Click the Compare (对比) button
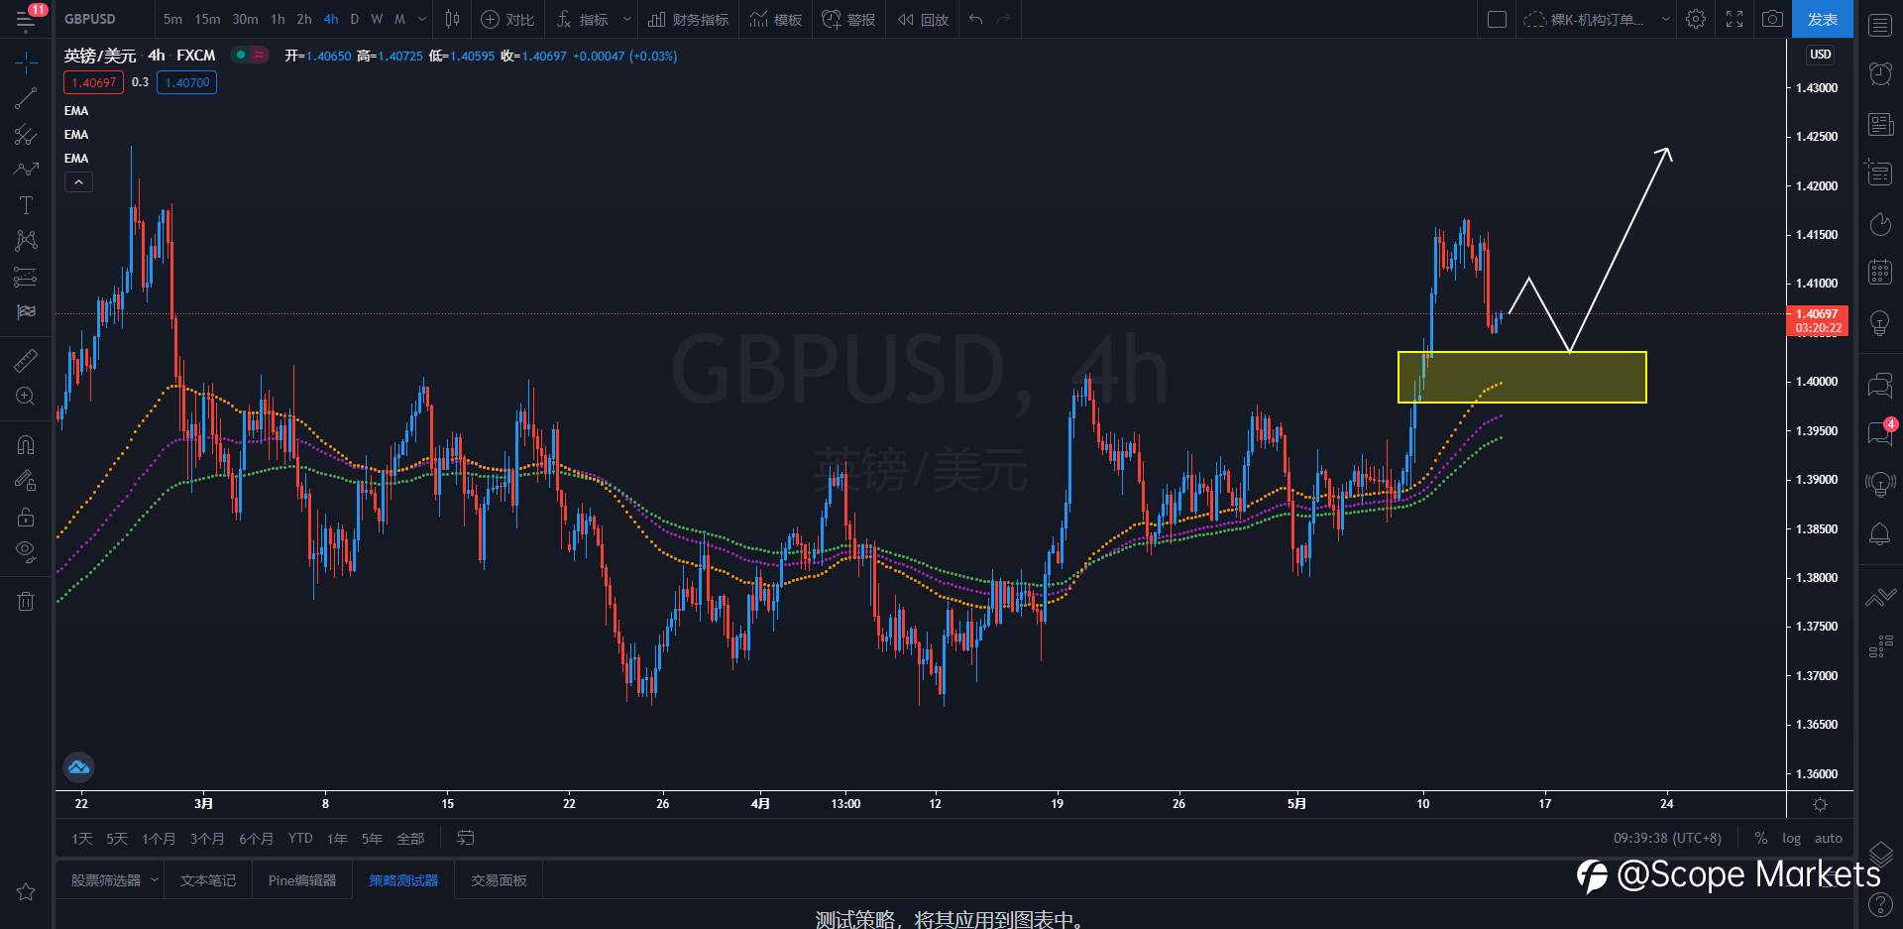The image size is (1903, 929). tap(506, 19)
